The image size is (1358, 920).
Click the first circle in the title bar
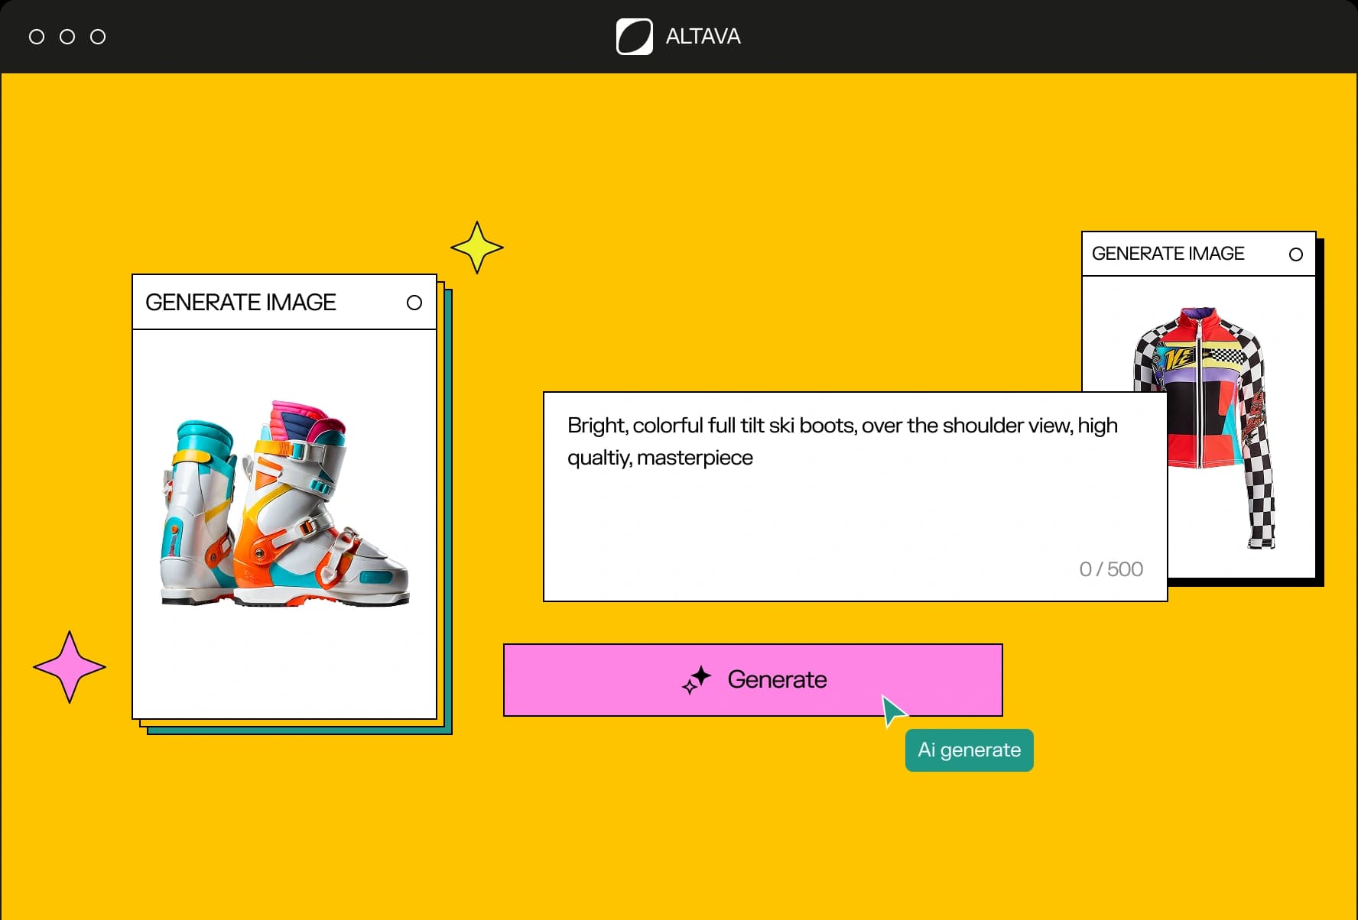point(37,37)
